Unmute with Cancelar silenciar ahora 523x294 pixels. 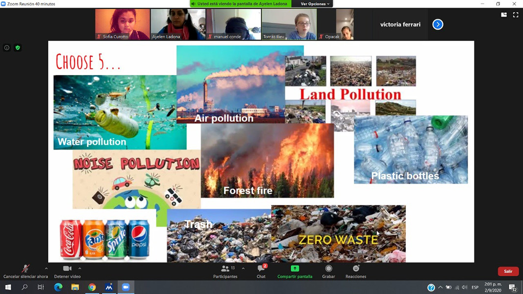tap(25, 271)
